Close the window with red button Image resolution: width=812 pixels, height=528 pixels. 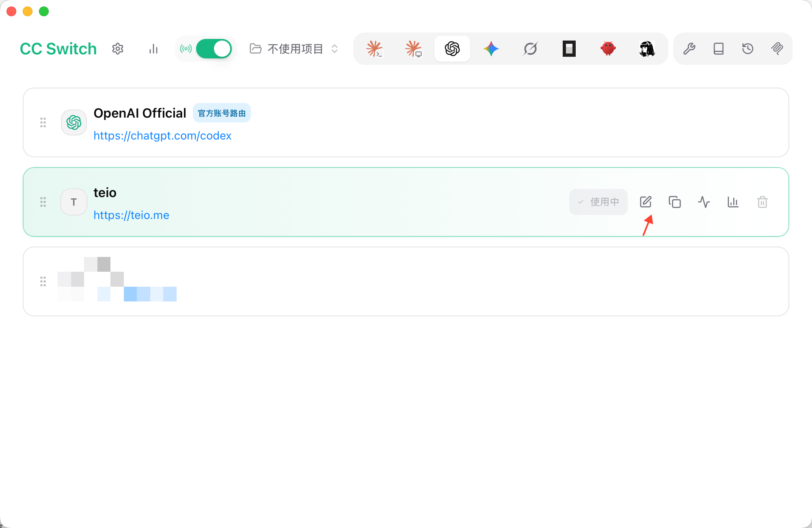pos(11,11)
